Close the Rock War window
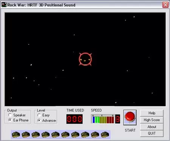The width and height of the screenshot is (170, 141). (x=165, y=5)
